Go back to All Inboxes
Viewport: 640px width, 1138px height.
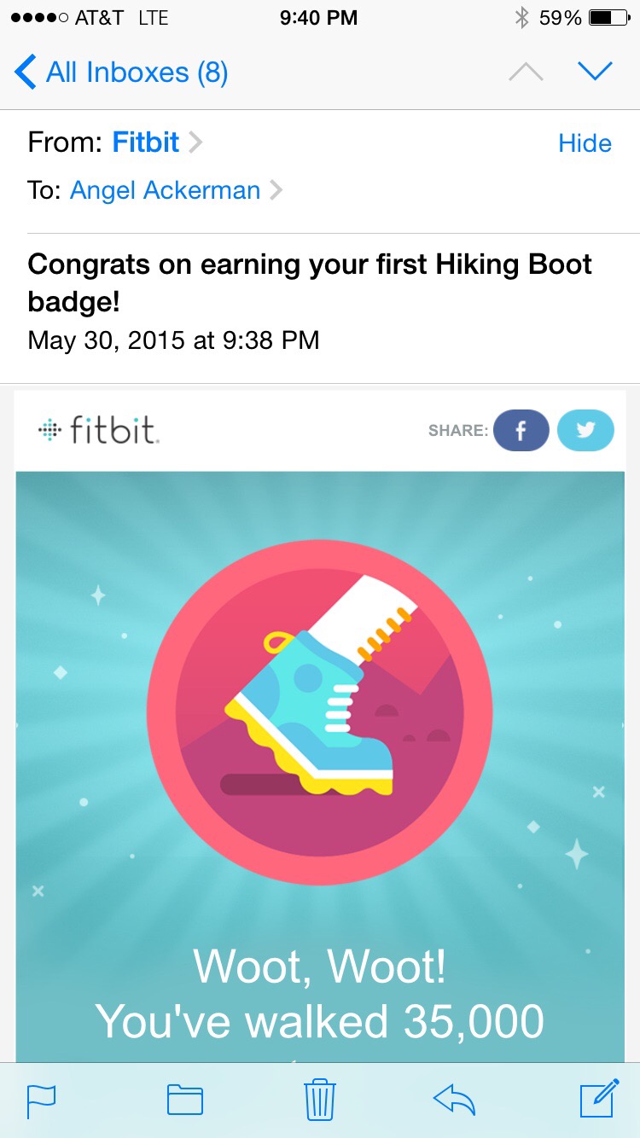(121, 73)
